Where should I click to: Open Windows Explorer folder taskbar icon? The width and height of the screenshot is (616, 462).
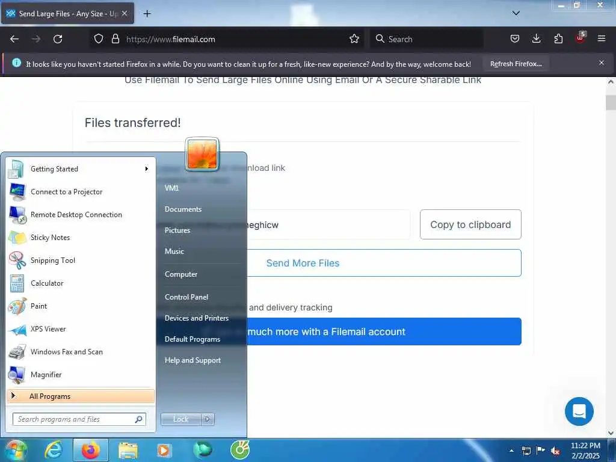coord(128,450)
